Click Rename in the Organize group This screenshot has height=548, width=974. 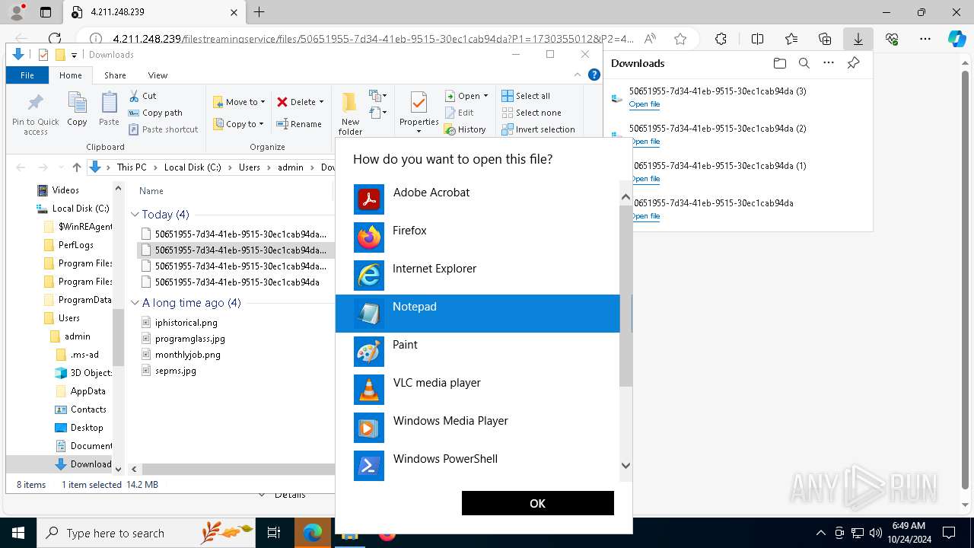(x=299, y=124)
